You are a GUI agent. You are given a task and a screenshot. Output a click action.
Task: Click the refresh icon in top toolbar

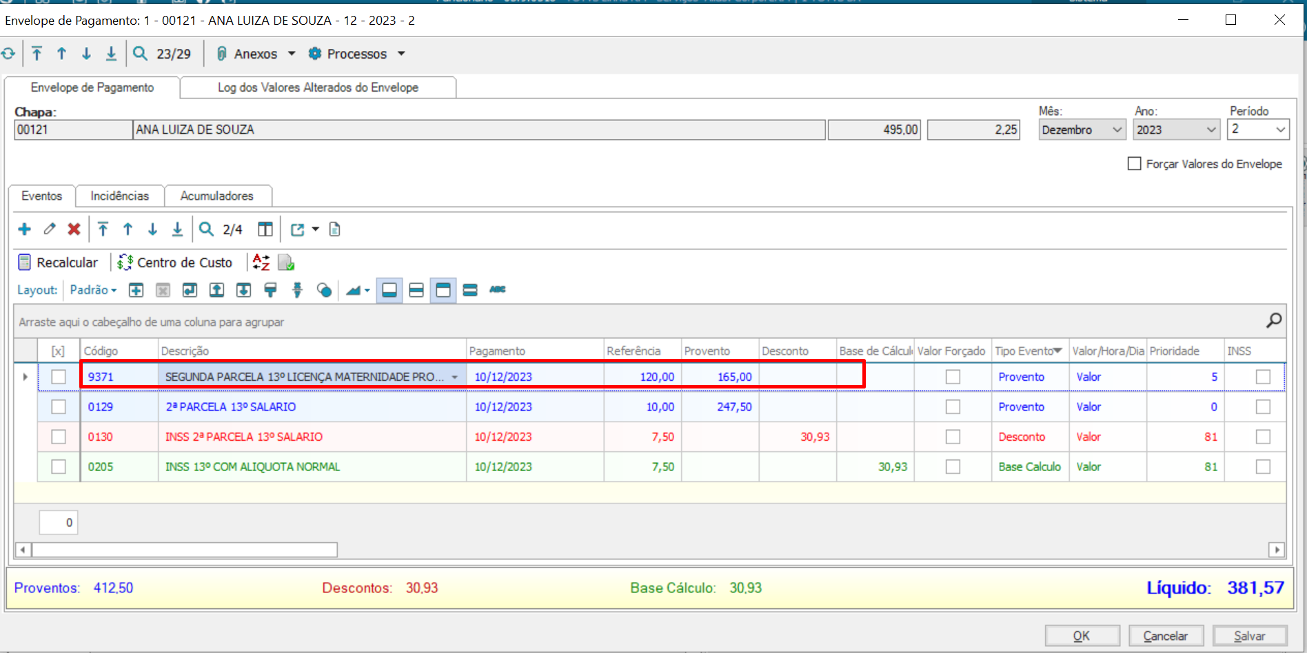click(x=8, y=54)
